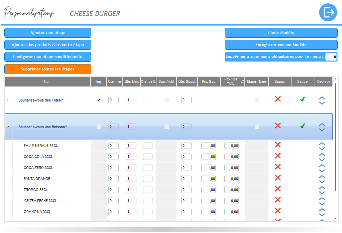Delete the COCA COLA 33CL row
The height and width of the screenshot is (233, 342).
point(277,156)
